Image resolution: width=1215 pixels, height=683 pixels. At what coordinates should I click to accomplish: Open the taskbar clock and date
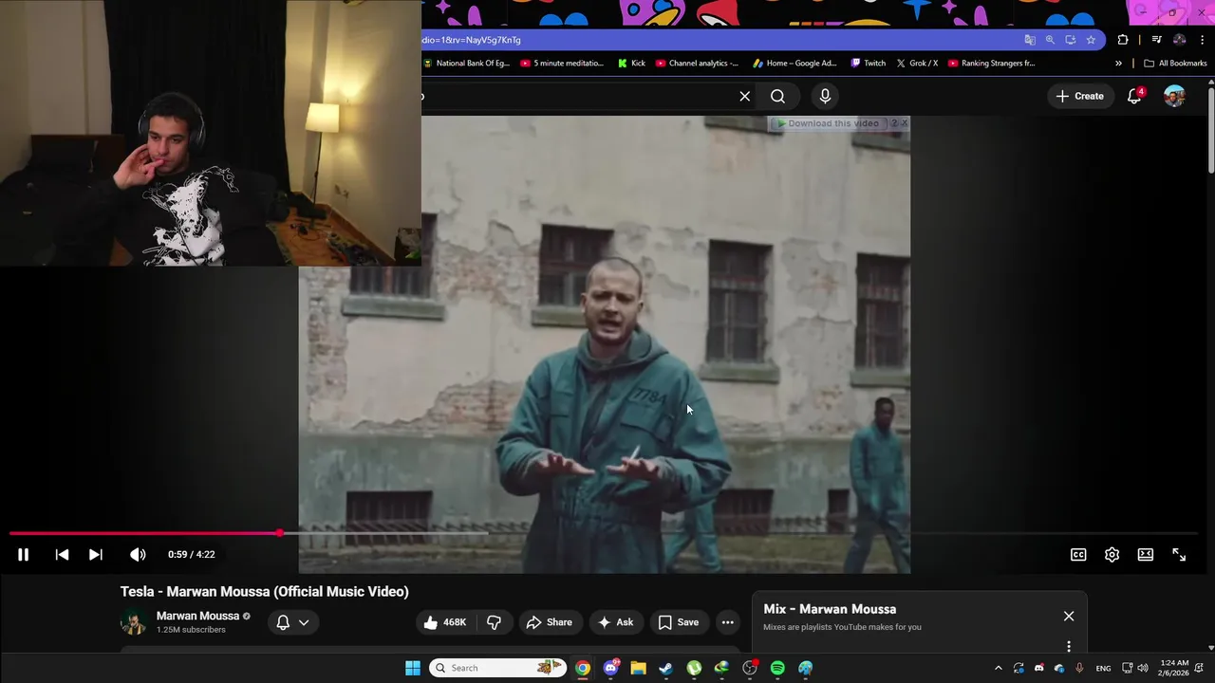pyautogui.click(x=1174, y=668)
